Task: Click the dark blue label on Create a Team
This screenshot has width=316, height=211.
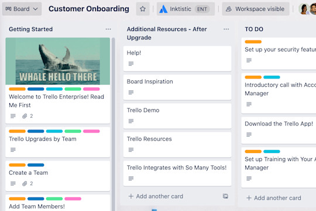Action: (x=36, y=165)
